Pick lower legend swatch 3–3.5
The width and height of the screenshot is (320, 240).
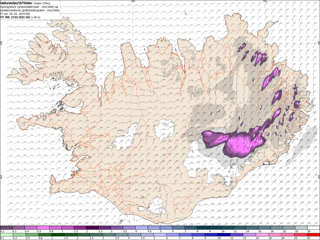[109, 235]
